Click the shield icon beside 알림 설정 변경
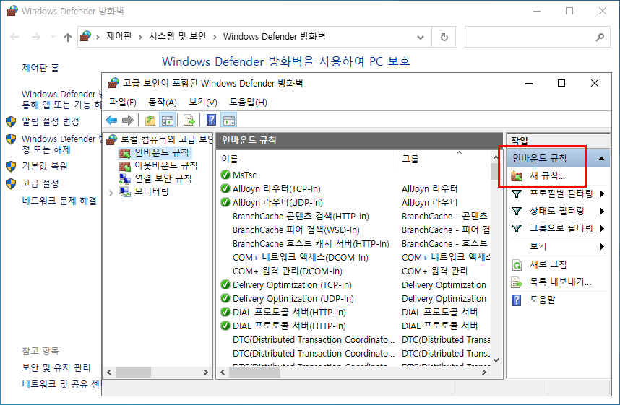The width and height of the screenshot is (620, 405). pos(11,121)
